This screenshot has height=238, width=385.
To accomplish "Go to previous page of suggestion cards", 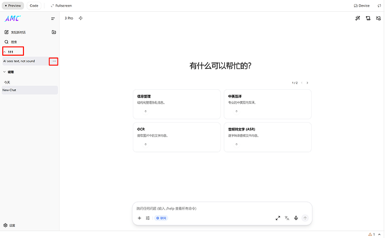I will [x=302, y=83].
